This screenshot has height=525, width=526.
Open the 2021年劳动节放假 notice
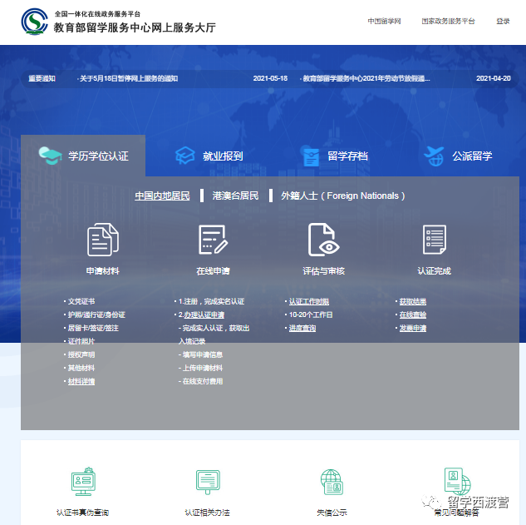[x=366, y=78]
